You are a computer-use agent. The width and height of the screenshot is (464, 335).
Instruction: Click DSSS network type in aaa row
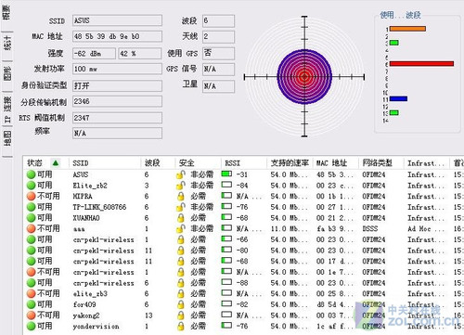(370, 228)
